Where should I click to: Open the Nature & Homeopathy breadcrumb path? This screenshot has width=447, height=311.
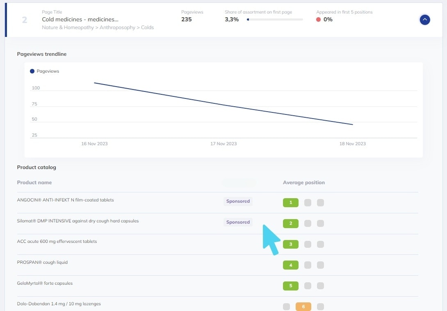pyautogui.click(x=98, y=27)
